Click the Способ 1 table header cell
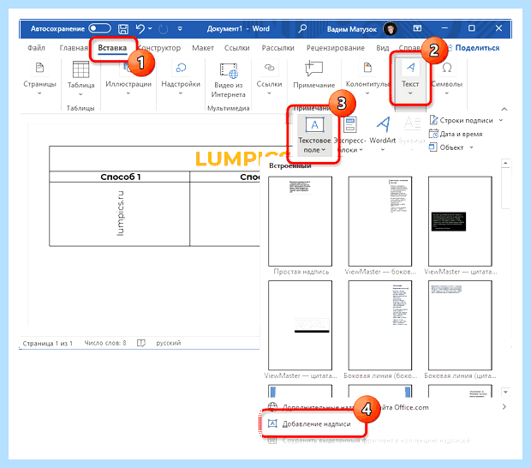Viewport: 531px width, 468px height. pos(120,177)
